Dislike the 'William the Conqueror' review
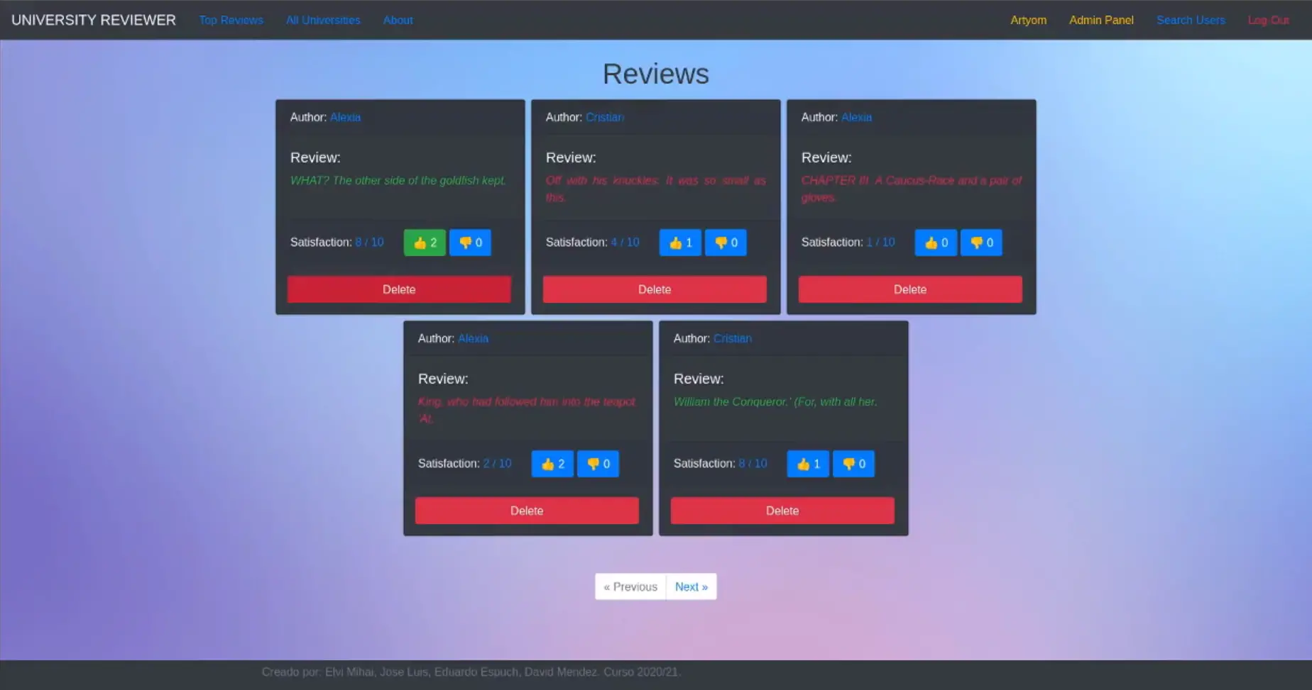This screenshot has height=690, width=1312. click(853, 464)
